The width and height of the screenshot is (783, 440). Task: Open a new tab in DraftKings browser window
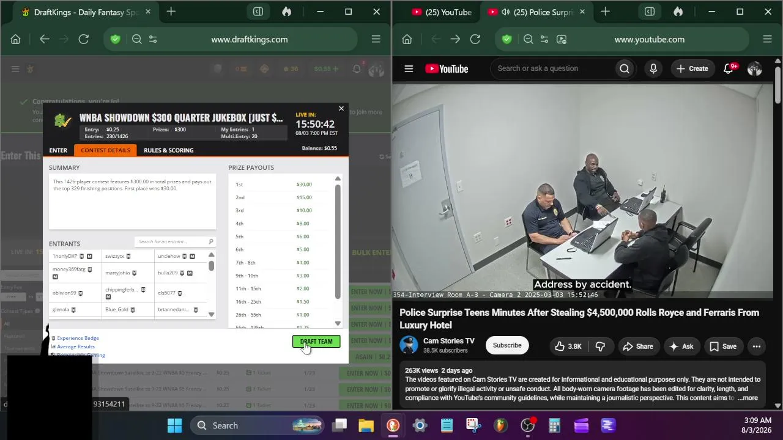point(171,12)
